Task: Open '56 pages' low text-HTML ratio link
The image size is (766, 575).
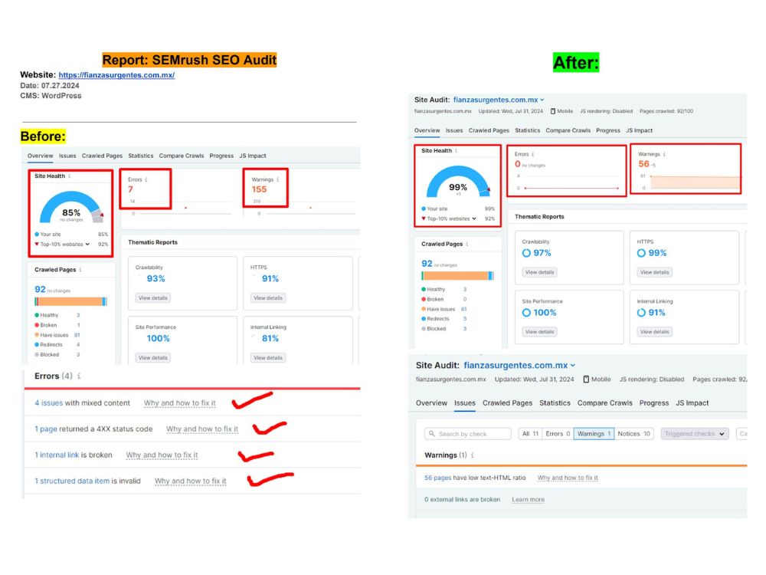Action: tap(437, 478)
